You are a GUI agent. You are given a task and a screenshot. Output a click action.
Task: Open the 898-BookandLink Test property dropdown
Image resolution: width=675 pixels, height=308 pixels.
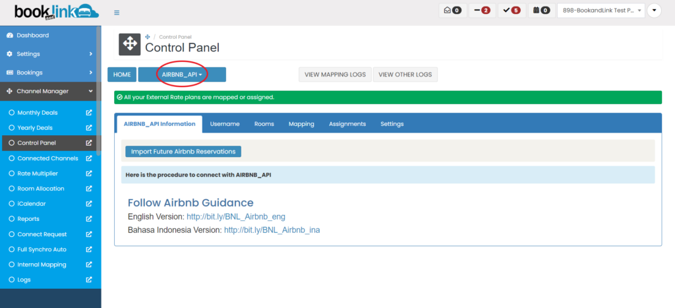601,11
